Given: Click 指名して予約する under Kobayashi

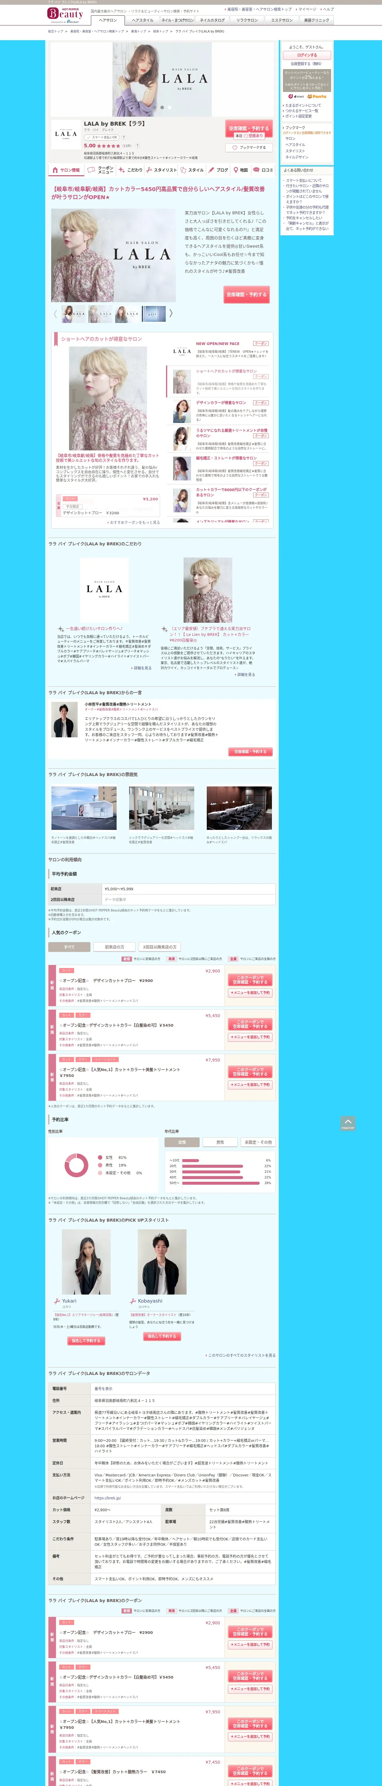Looking at the screenshot, I should [x=162, y=1336].
